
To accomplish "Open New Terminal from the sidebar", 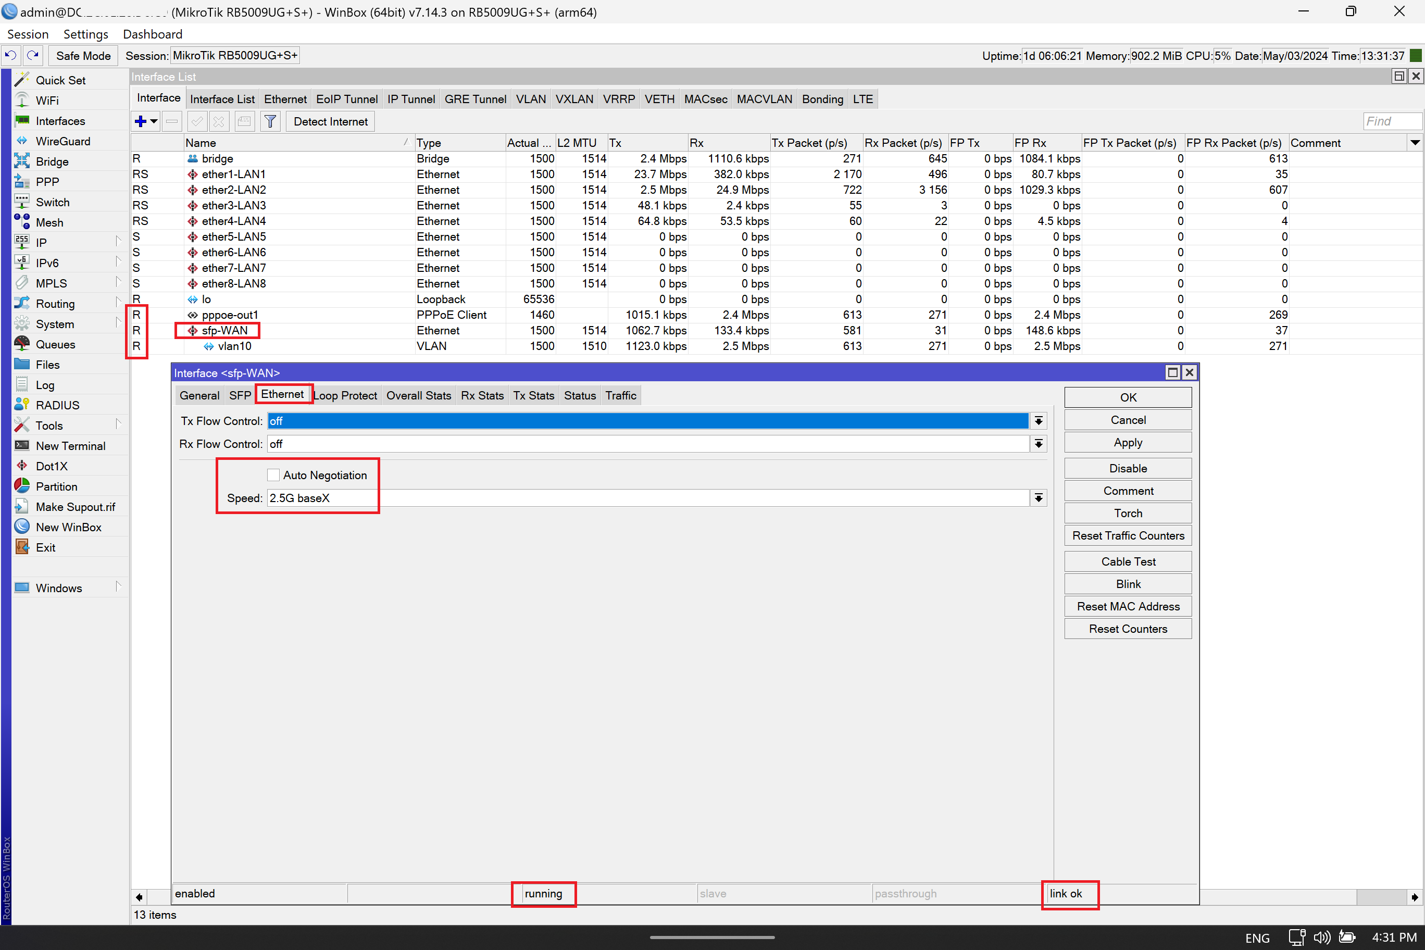I will (x=70, y=446).
